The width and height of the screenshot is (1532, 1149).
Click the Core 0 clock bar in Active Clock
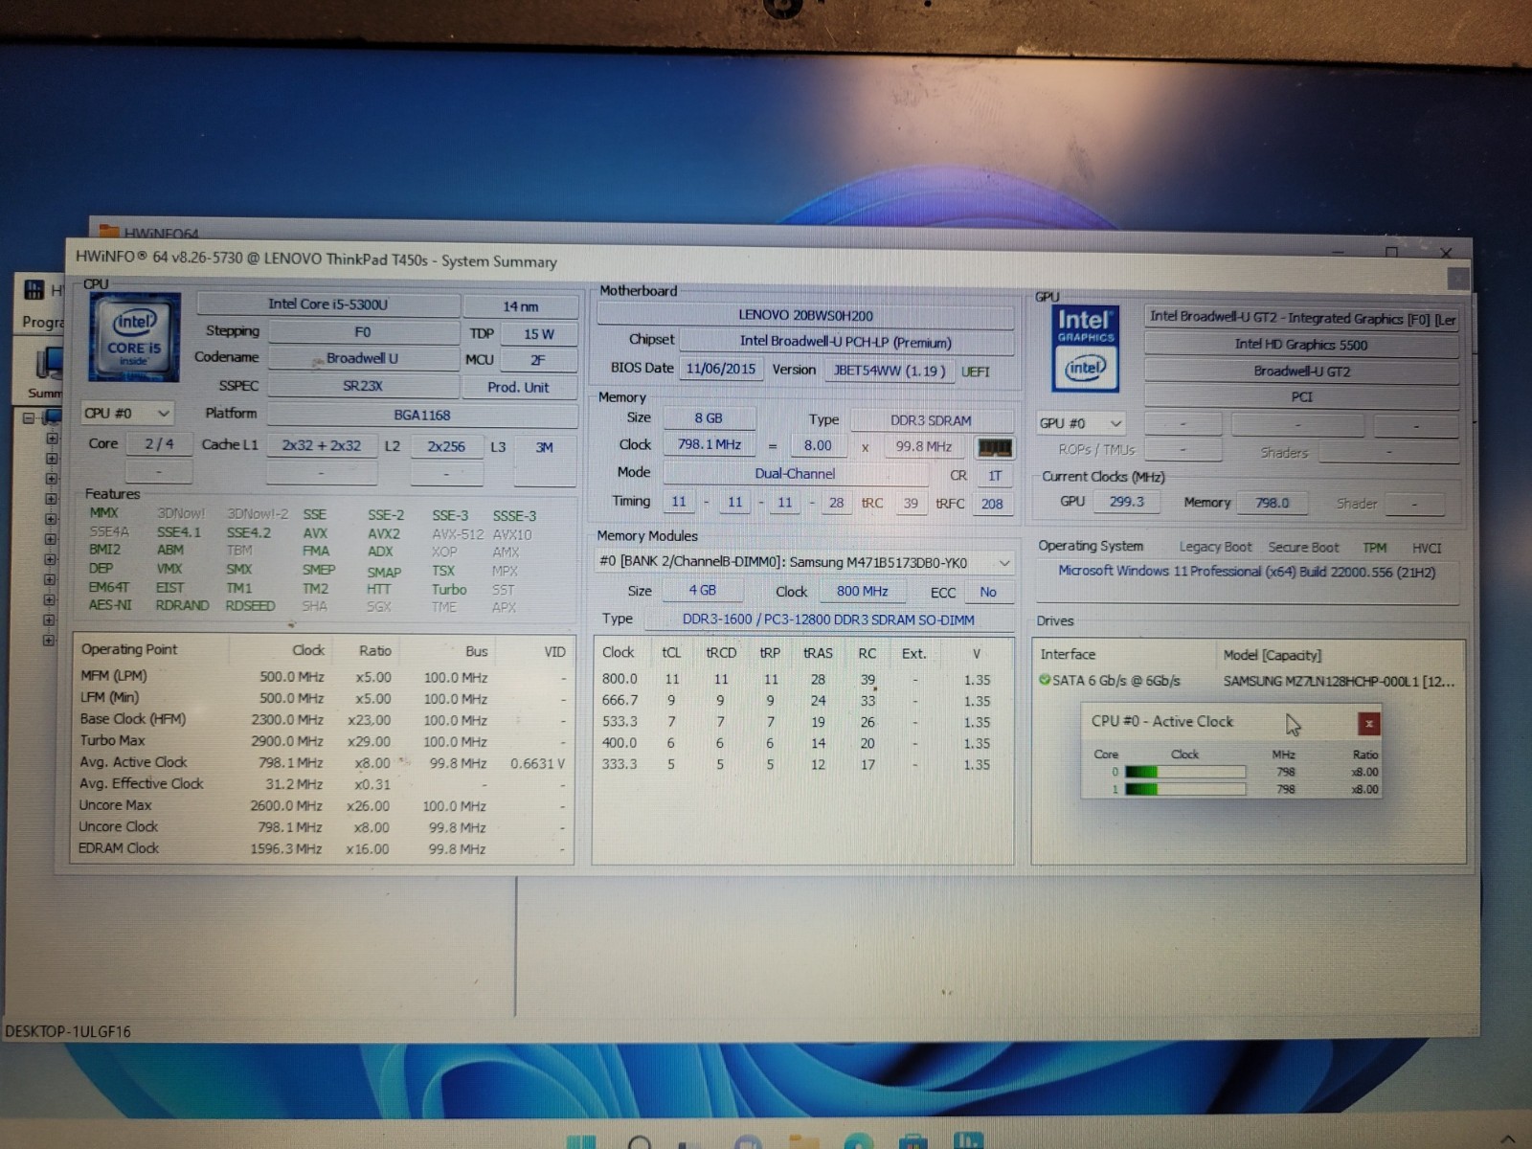1185,772
